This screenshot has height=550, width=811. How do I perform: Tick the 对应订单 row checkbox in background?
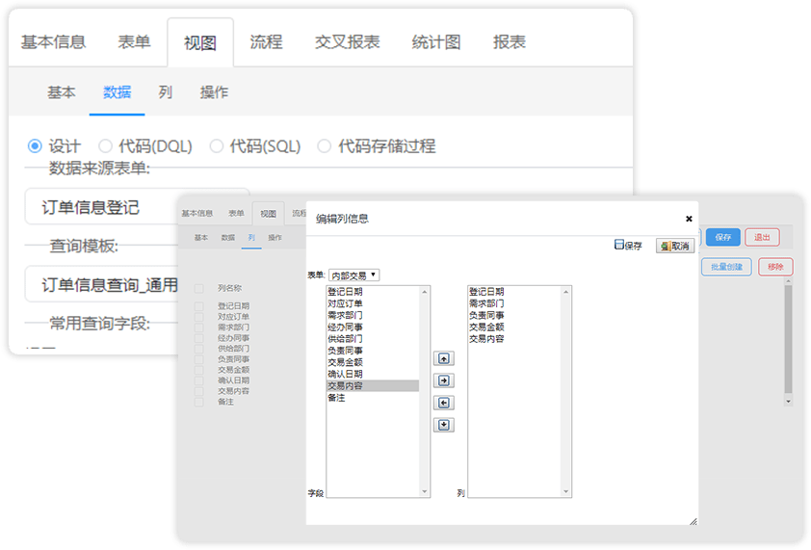click(199, 317)
